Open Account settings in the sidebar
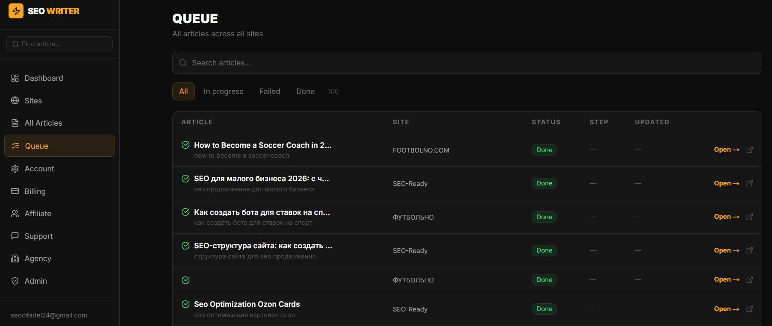This screenshot has height=326, width=772. [59, 169]
